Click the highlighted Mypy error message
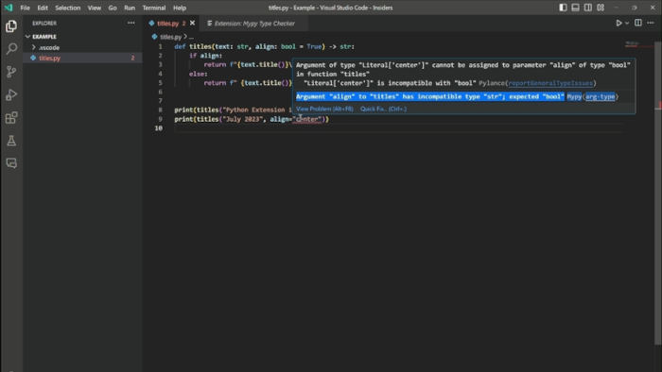The width and height of the screenshot is (662, 372). (x=429, y=96)
